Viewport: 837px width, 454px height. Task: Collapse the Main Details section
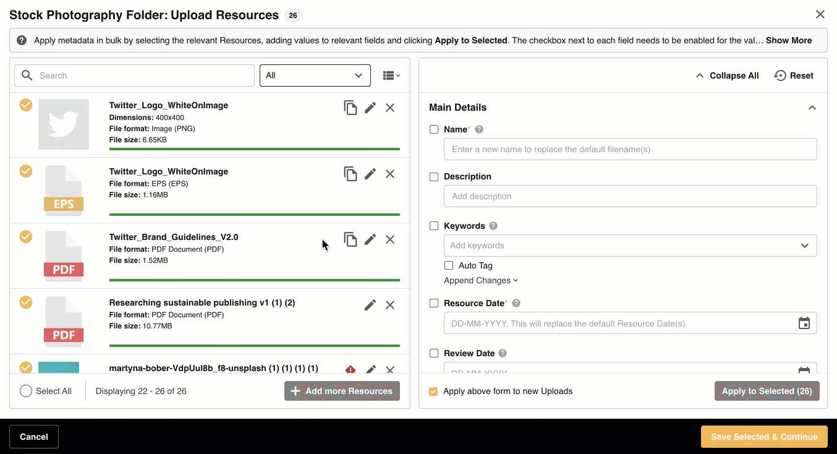[x=812, y=108]
